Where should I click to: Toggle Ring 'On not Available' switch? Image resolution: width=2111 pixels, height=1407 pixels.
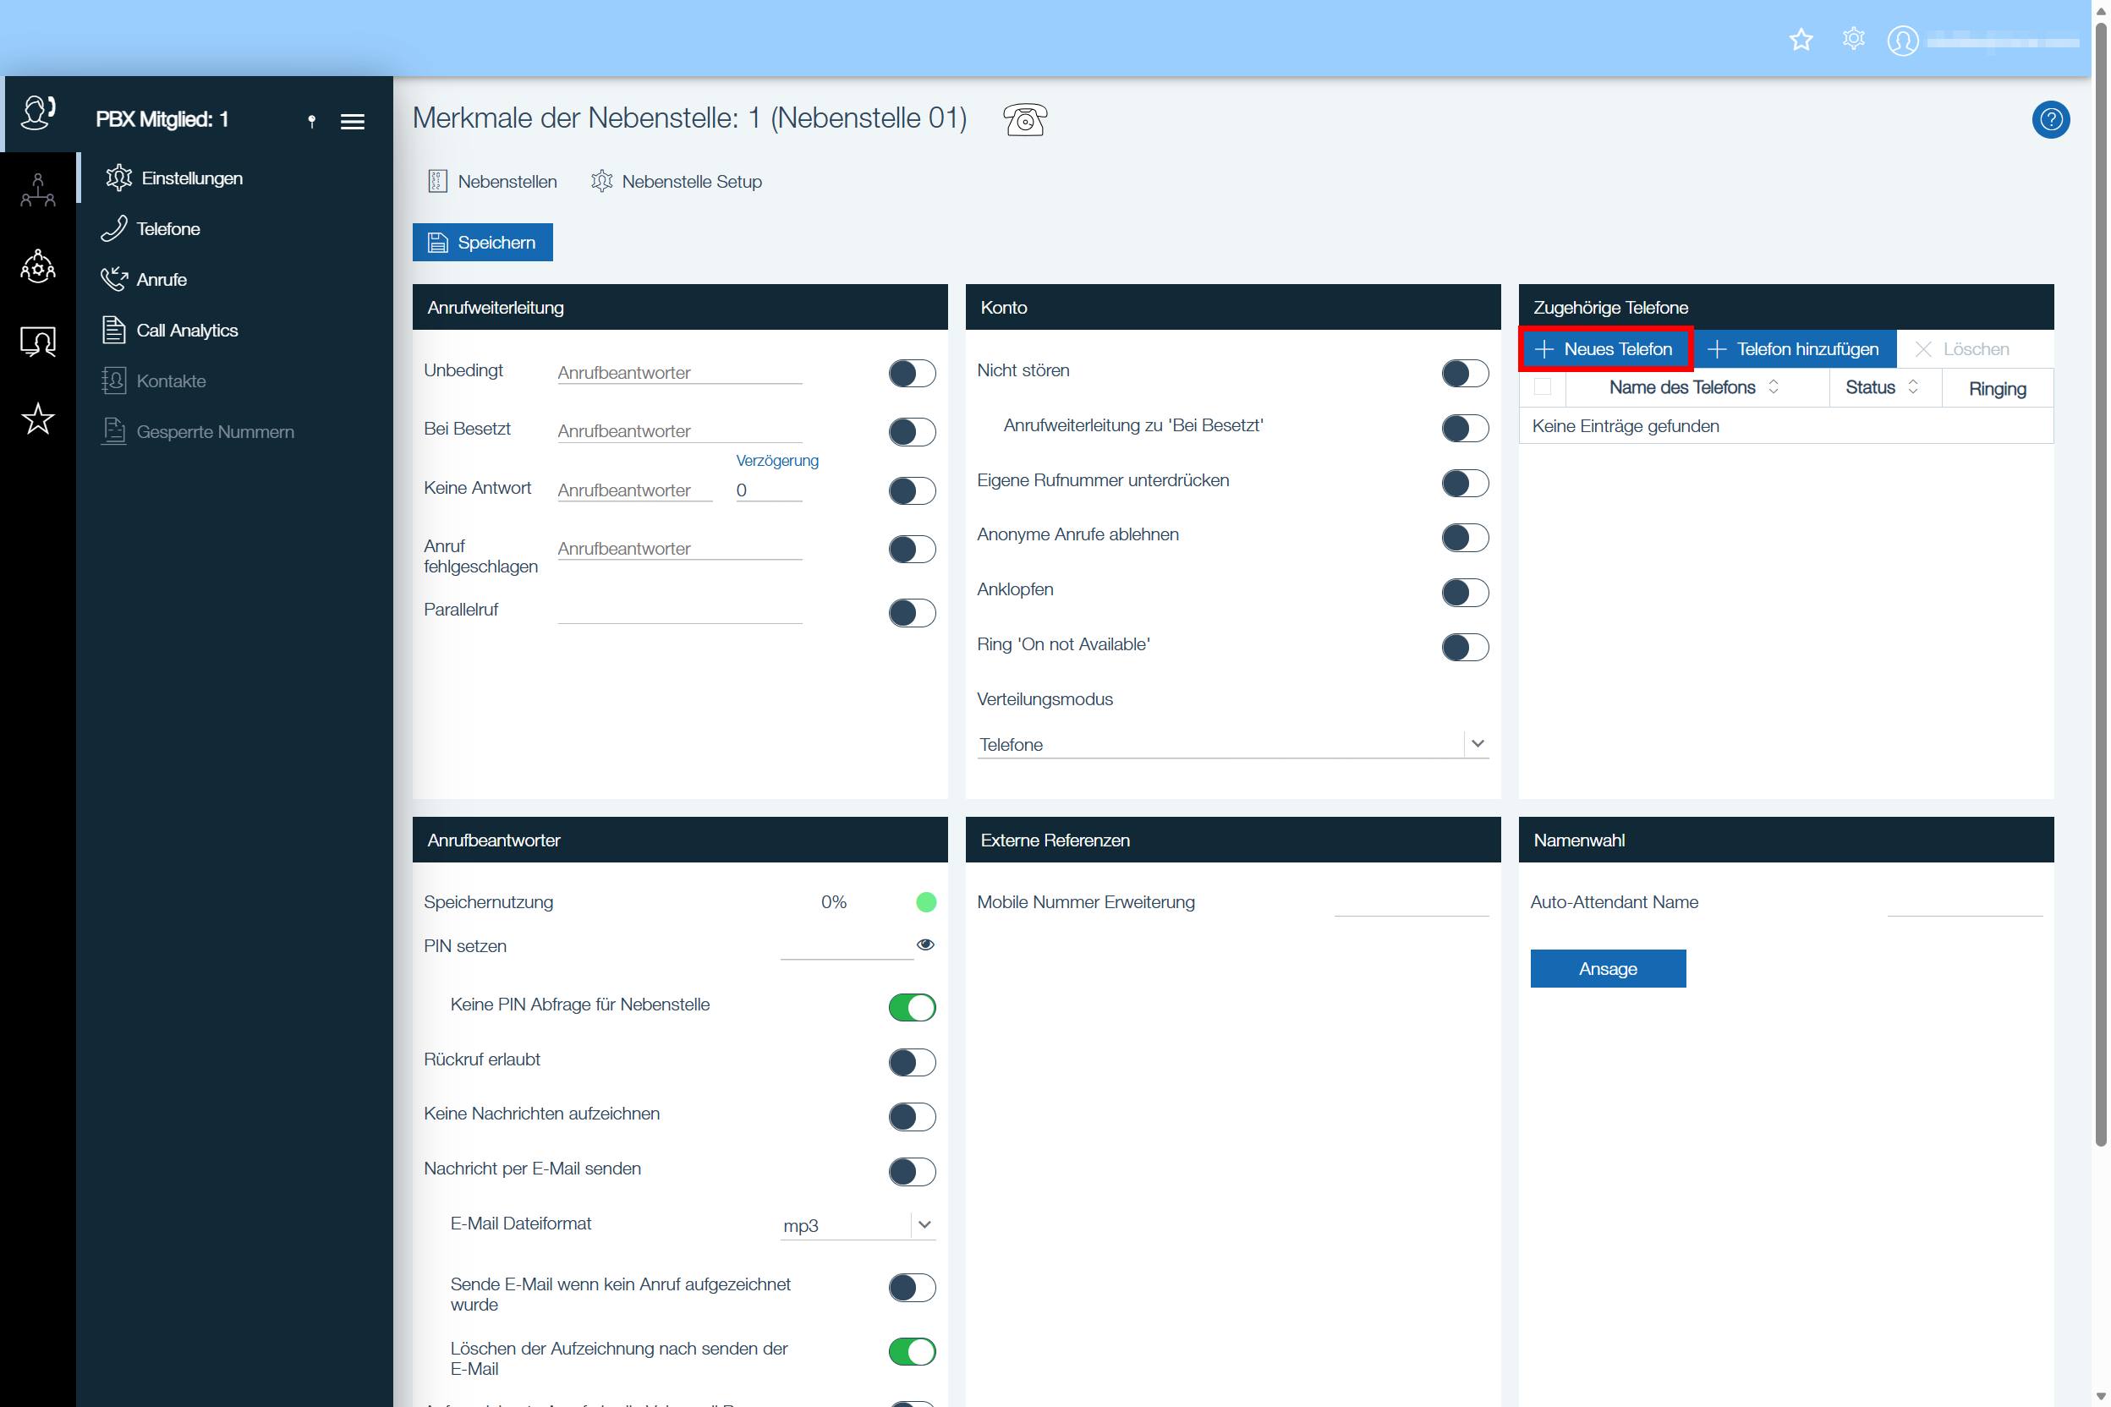click(1465, 647)
